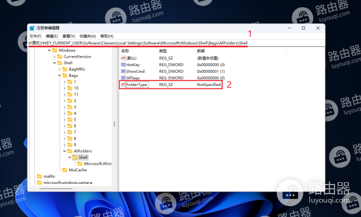
Task: Select the folder 3 icon in tree
Action: 70,107
